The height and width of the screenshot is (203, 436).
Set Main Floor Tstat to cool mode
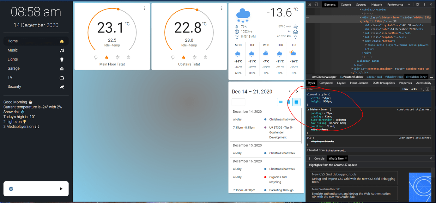coord(118,57)
